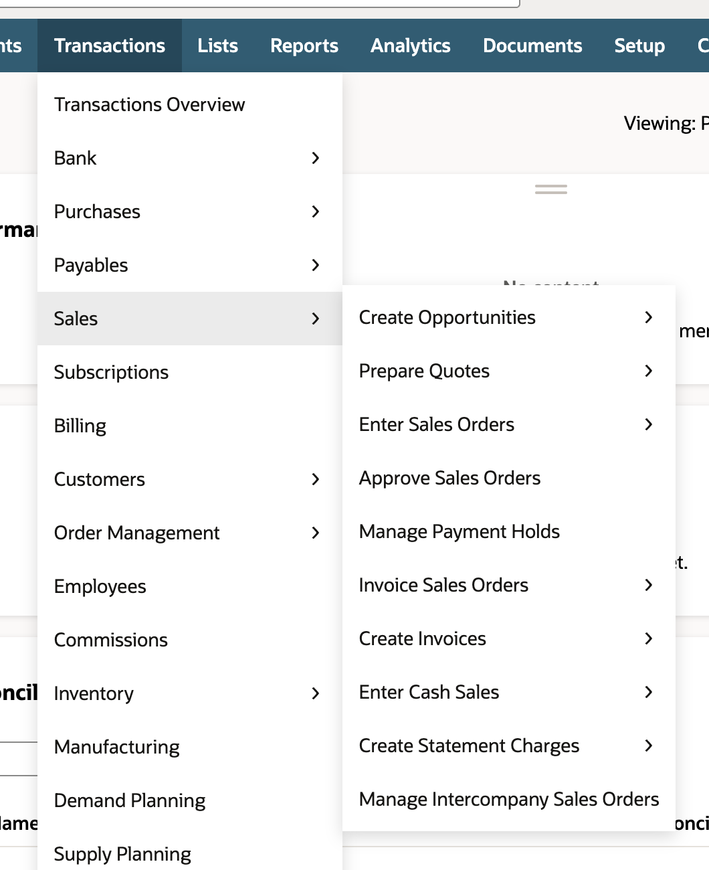Open the Bank submenu item
709x870 pixels.
point(190,158)
